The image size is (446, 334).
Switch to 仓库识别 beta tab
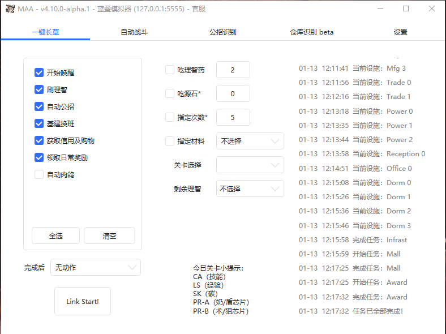point(312,32)
